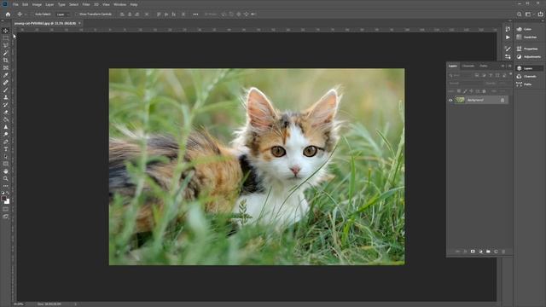Click the Create new layer icon
Screen dimensions: 546x307
click(496, 252)
